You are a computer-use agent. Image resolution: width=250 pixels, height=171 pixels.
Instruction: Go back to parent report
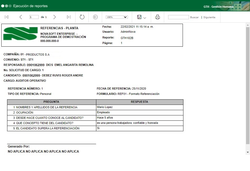click(95, 17)
